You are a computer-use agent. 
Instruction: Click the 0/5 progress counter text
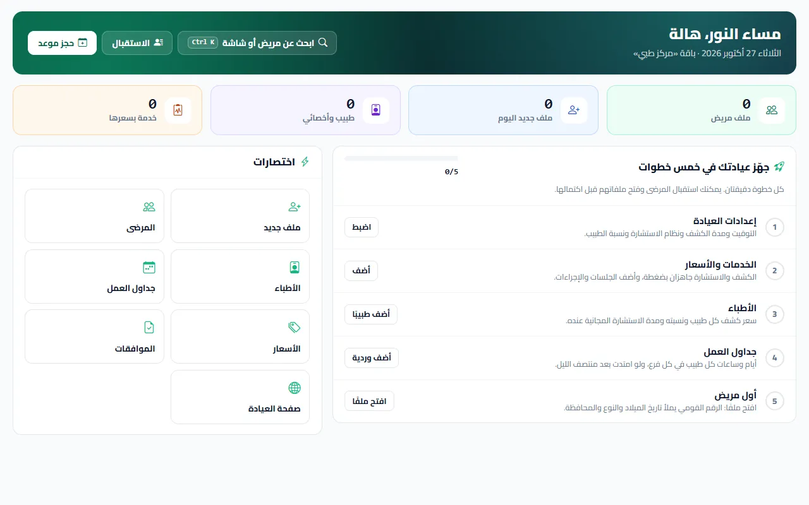pos(451,172)
